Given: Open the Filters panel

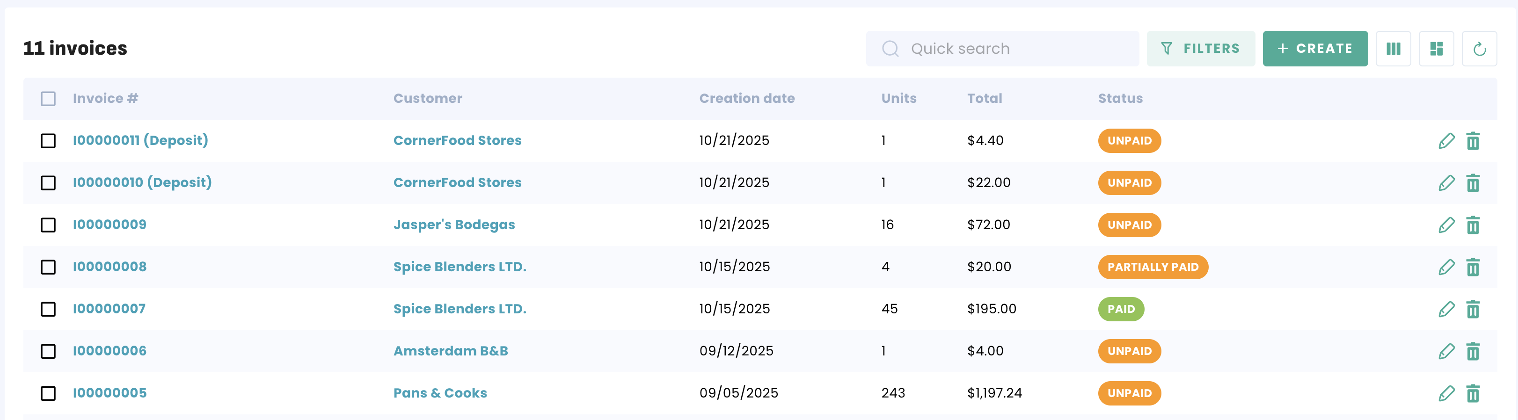Looking at the screenshot, I should click(1200, 49).
